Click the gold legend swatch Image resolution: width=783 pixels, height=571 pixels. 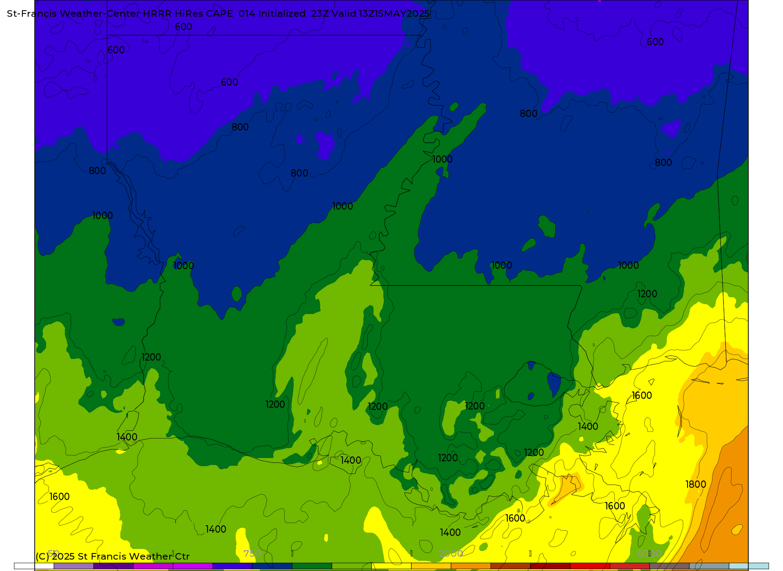431,566
